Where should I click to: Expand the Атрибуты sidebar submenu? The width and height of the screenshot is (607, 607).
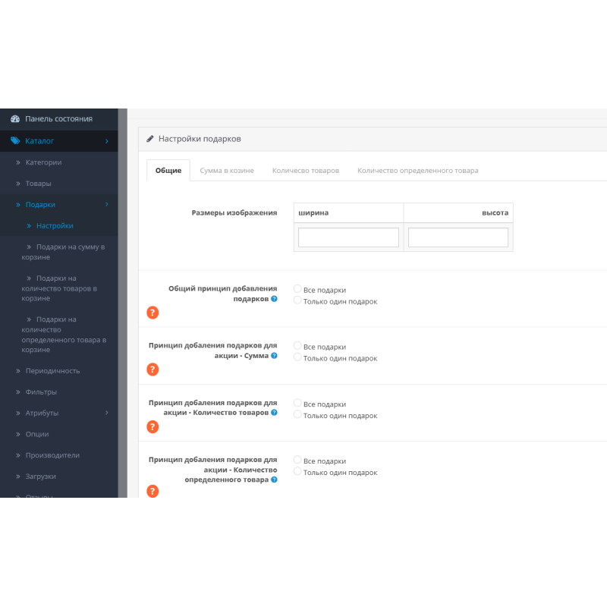tap(106, 413)
